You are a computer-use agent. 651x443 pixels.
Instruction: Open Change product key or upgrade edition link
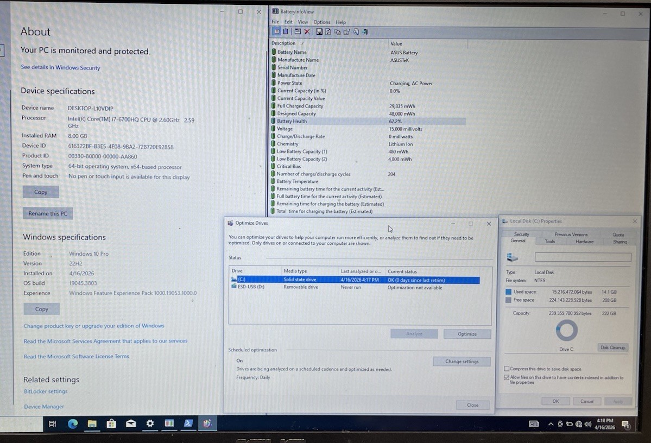coord(94,326)
